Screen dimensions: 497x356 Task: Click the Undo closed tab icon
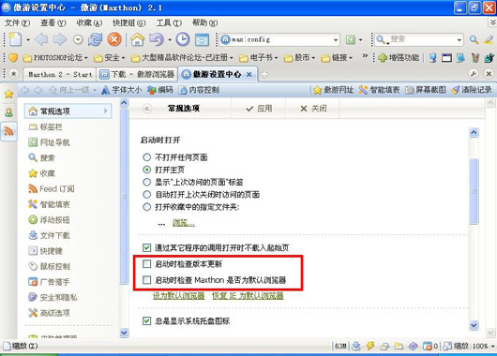click(x=157, y=39)
